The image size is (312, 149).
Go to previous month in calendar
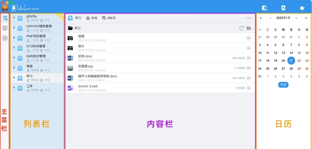(271, 18)
